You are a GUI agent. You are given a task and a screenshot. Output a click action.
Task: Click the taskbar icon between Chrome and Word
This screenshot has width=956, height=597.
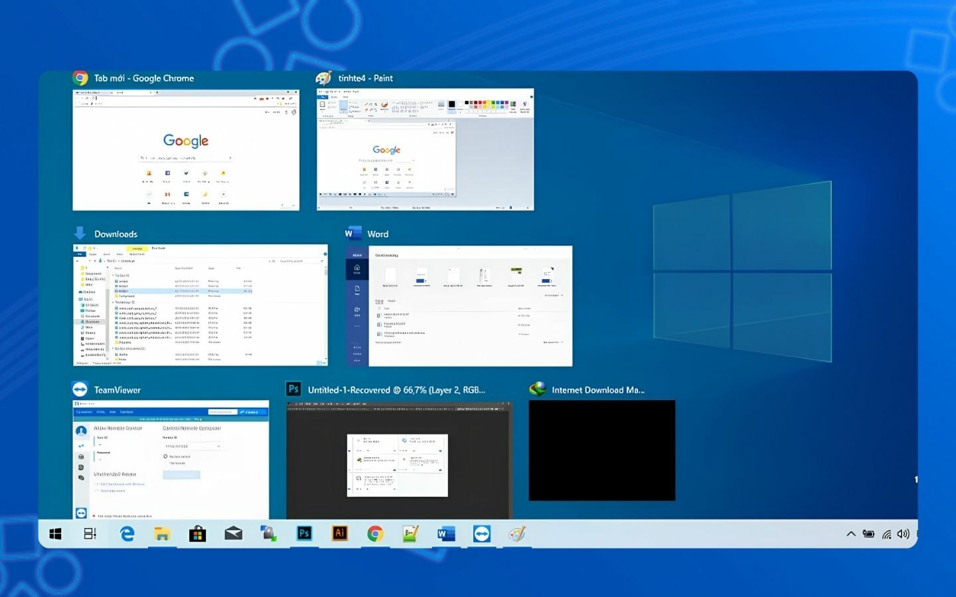[x=410, y=534]
